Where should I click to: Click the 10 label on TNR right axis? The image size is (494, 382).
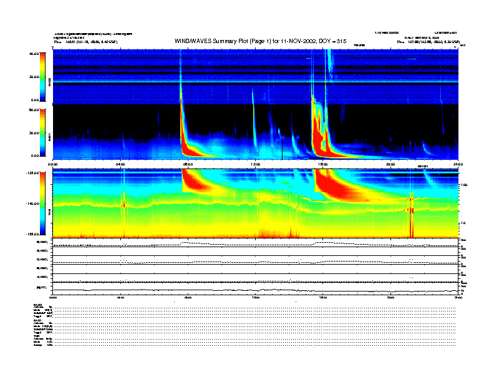463,223
